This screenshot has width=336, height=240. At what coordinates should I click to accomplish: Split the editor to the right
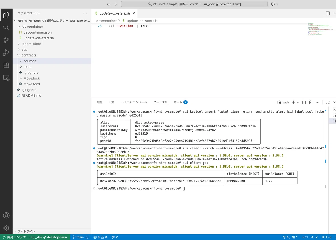[x=328, y=13]
